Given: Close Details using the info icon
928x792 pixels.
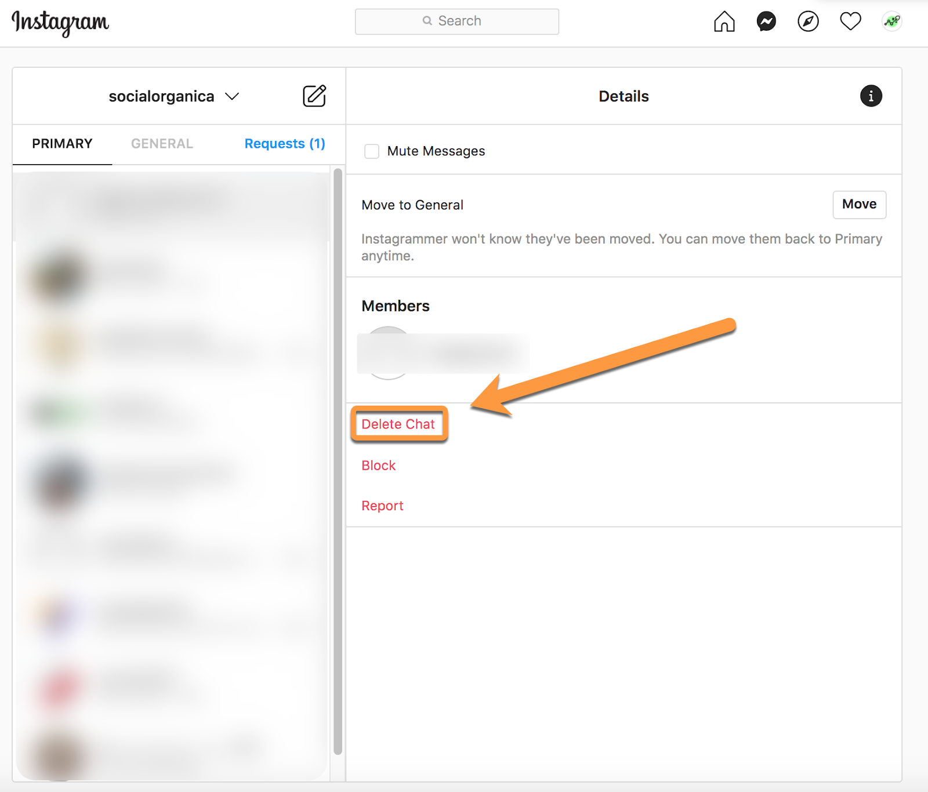Looking at the screenshot, I should coord(871,96).
